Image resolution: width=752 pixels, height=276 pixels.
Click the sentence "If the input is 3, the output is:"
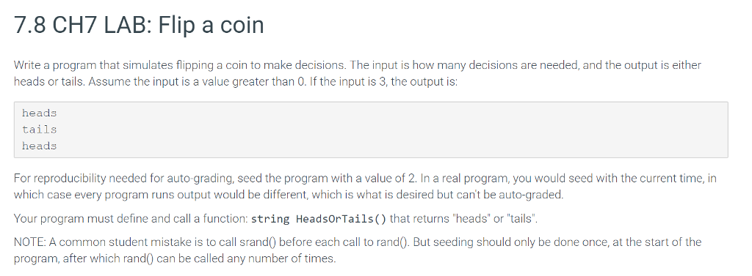point(383,82)
